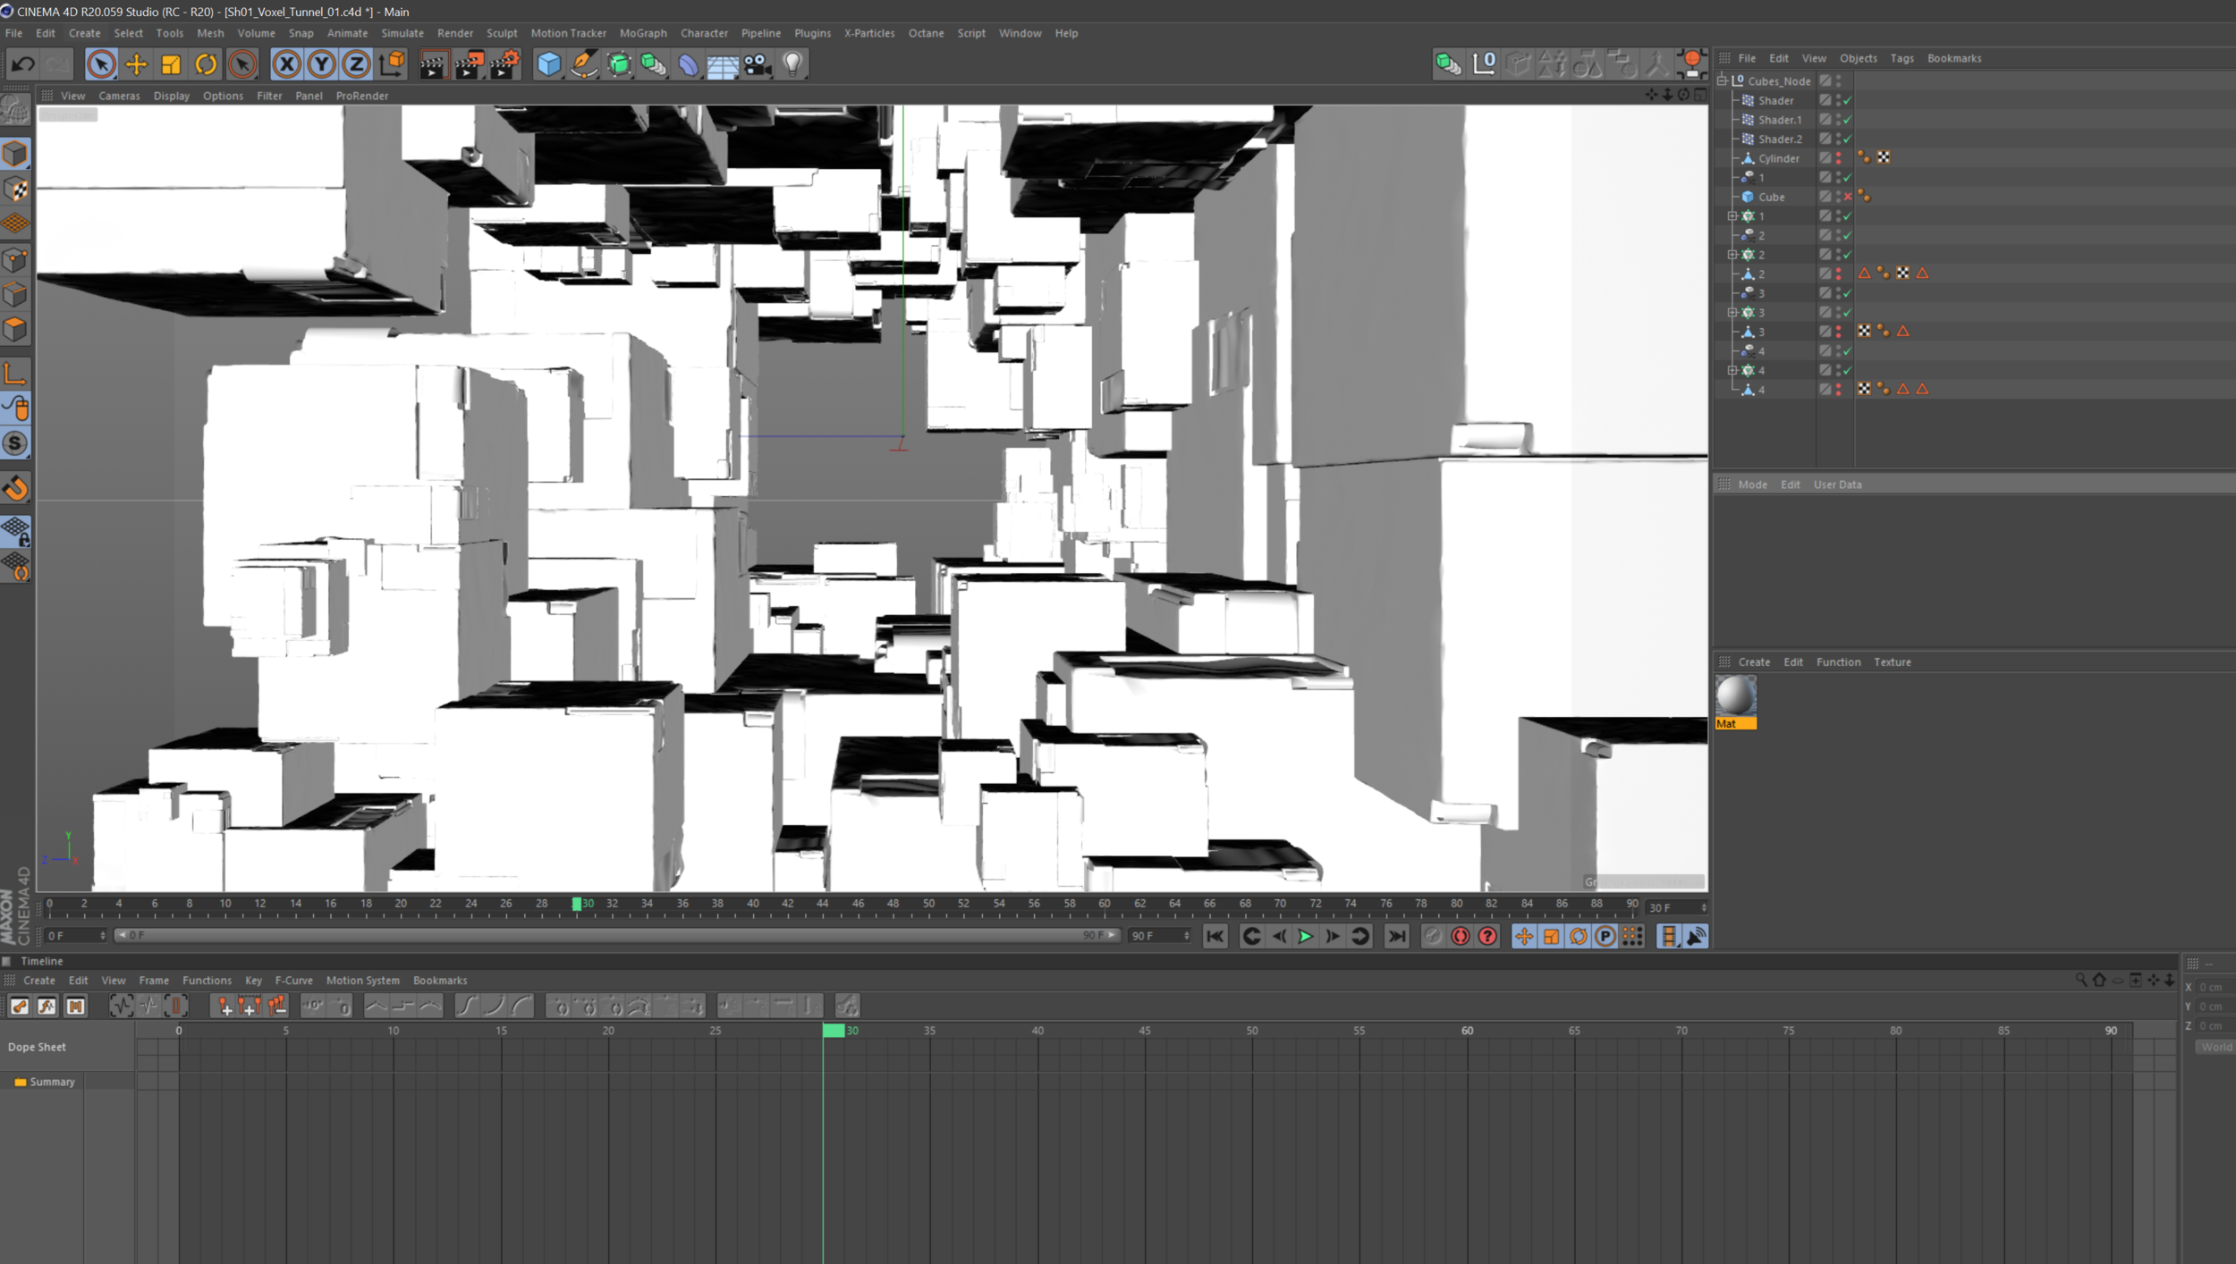
Task: Select the Rotate tool in top toolbar
Action: (x=206, y=64)
